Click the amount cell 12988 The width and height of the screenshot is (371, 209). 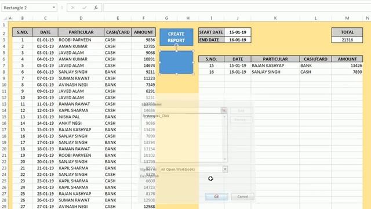tap(143, 207)
